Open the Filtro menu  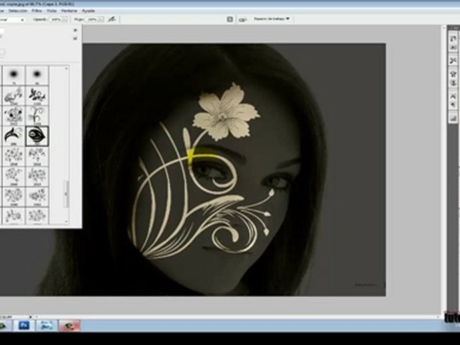point(37,11)
